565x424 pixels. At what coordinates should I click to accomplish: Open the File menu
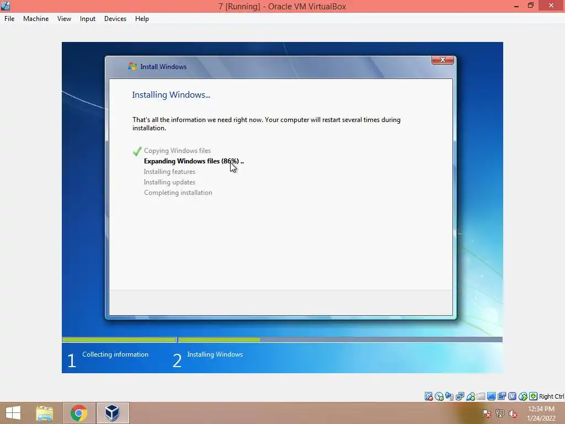point(9,19)
